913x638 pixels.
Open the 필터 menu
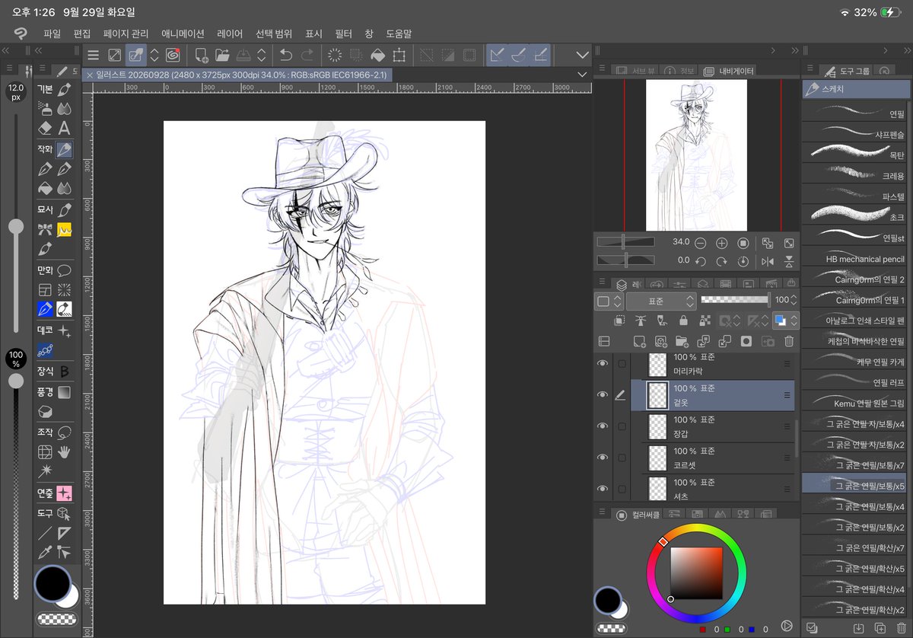click(x=343, y=33)
